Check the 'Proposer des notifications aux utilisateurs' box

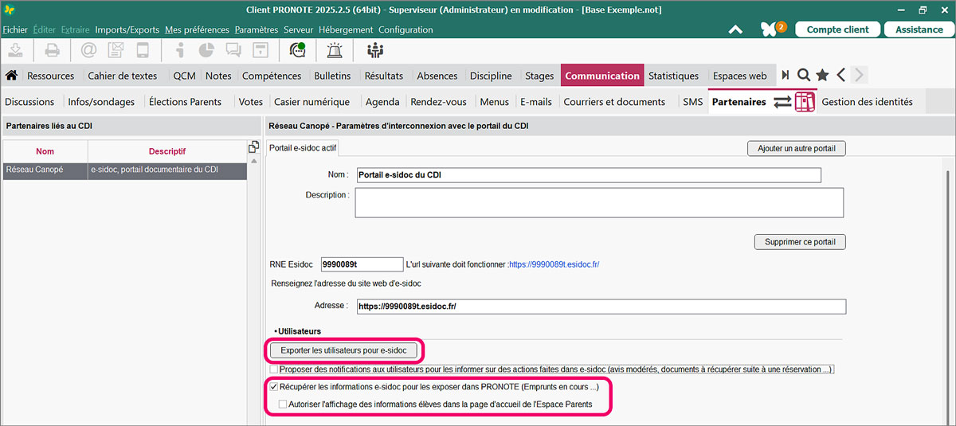(274, 369)
